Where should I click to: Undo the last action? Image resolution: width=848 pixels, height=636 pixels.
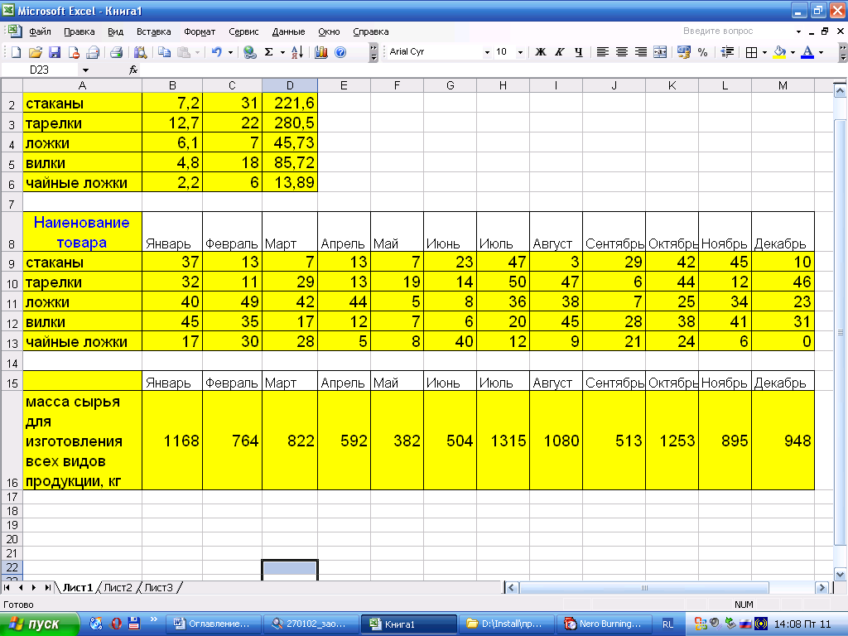[x=217, y=52]
